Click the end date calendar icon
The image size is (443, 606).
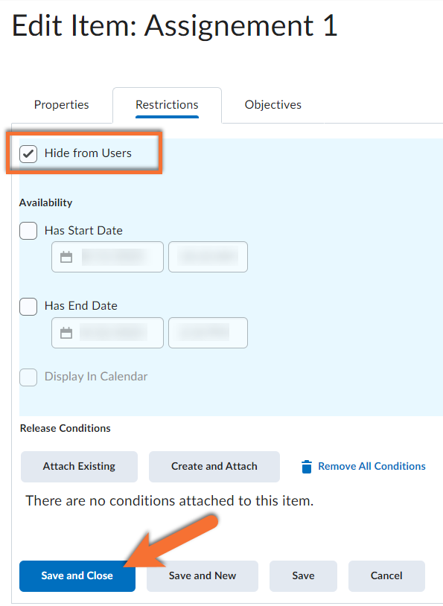tap(66, 333)
